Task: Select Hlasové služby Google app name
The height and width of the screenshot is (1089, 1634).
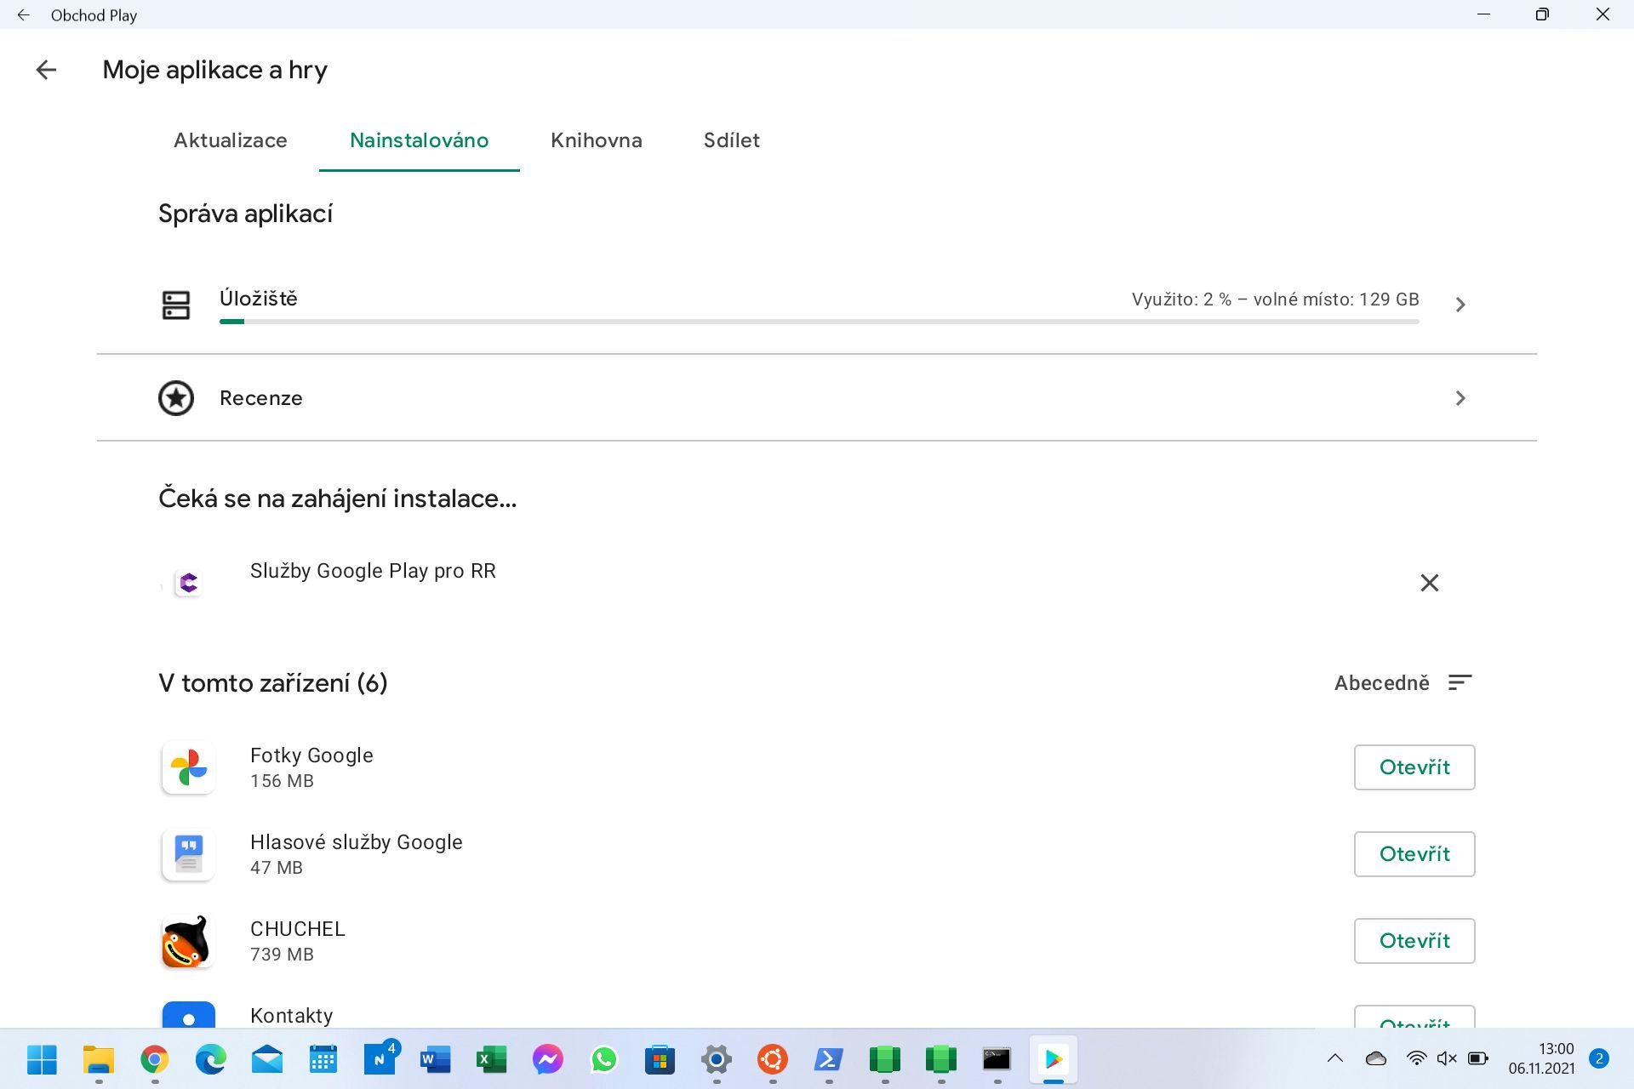Action: (357, 842)
